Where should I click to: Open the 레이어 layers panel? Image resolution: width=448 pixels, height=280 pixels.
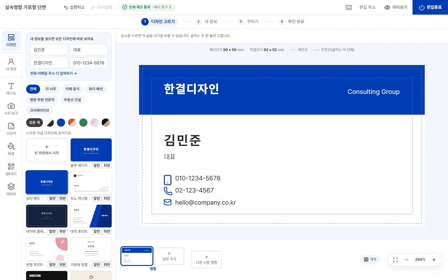pyautogui.click(x=11, y=189)
